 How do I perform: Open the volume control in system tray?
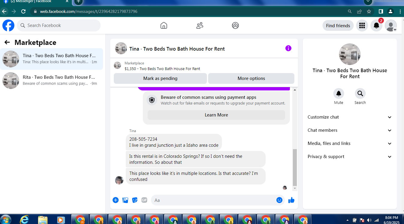tap(369, 220)
